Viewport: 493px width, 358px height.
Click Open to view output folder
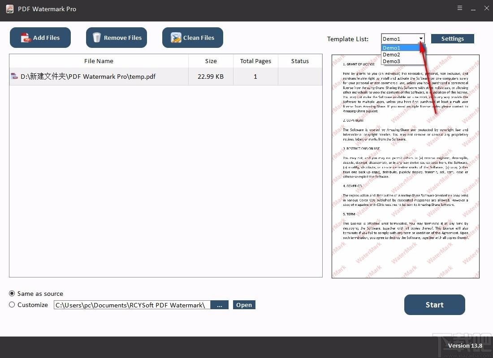244,305
